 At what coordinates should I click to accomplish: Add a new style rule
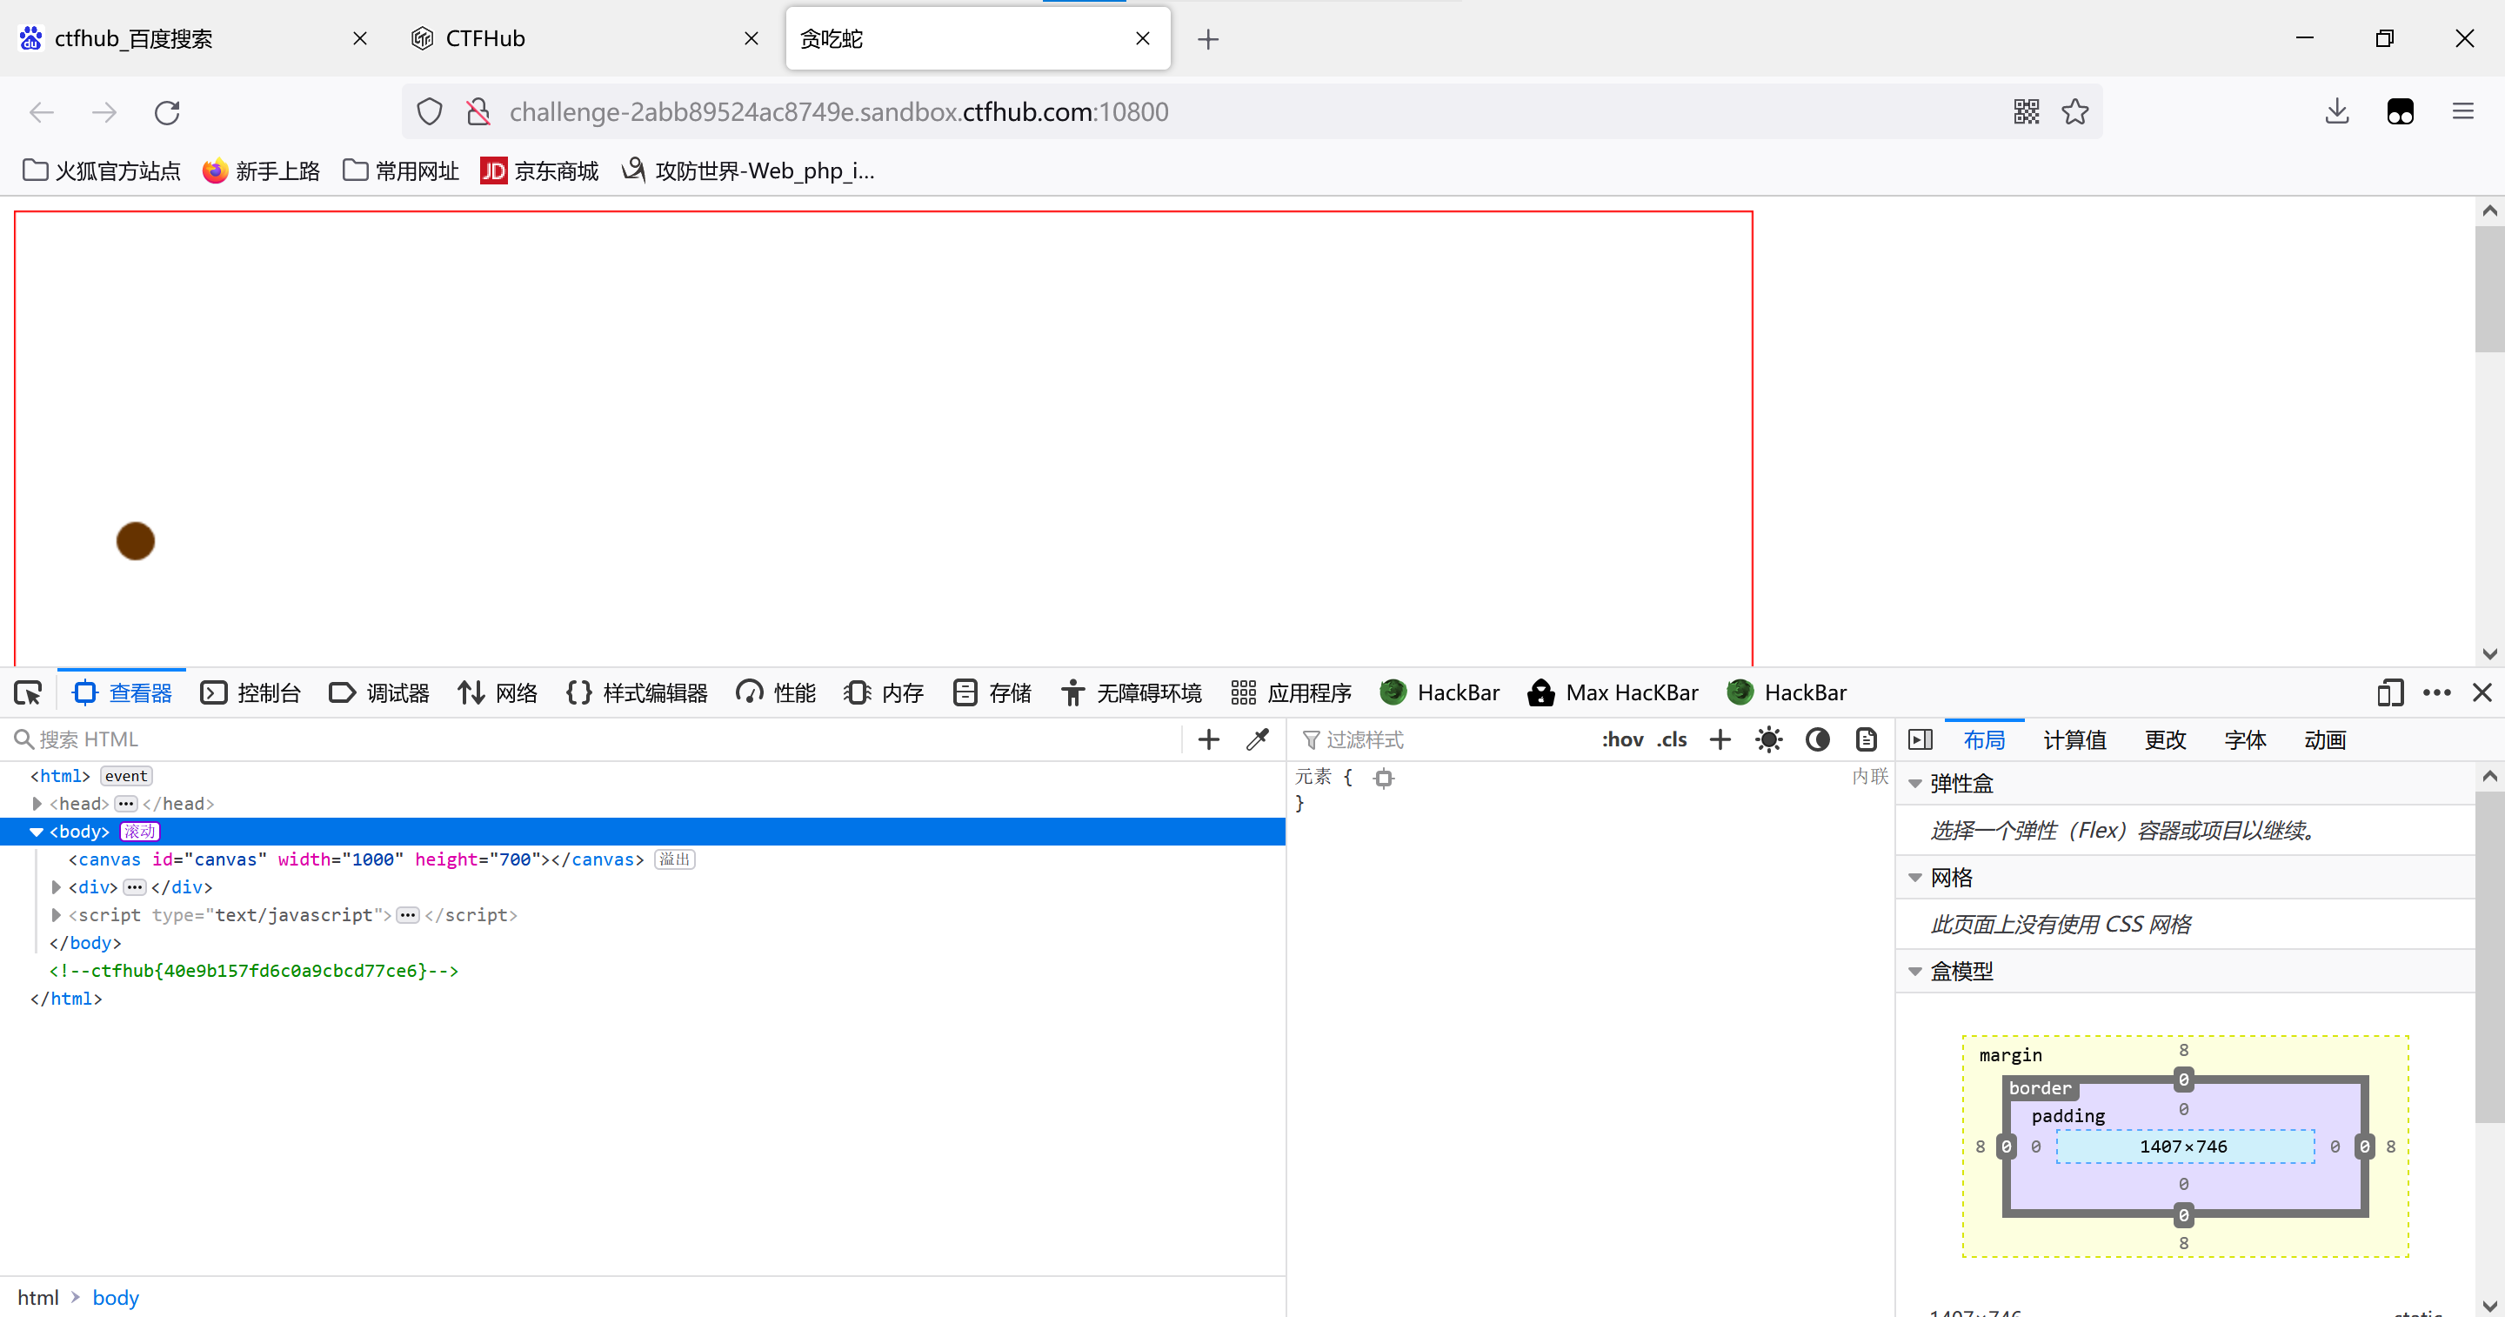[x=1720, y=739]
